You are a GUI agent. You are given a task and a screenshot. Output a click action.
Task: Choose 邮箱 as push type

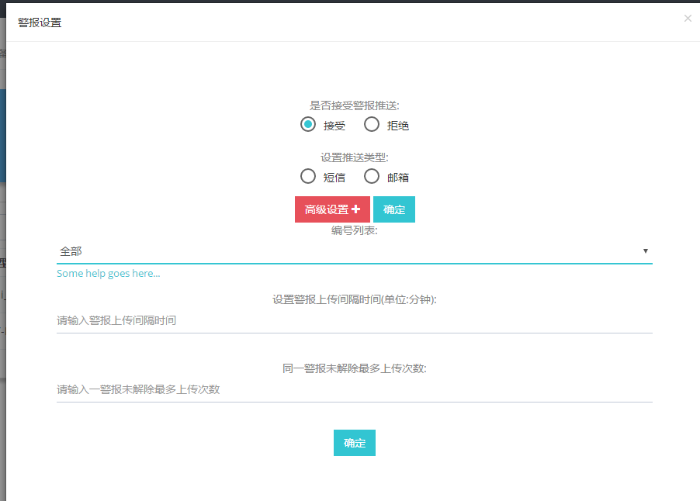(372, 176)
